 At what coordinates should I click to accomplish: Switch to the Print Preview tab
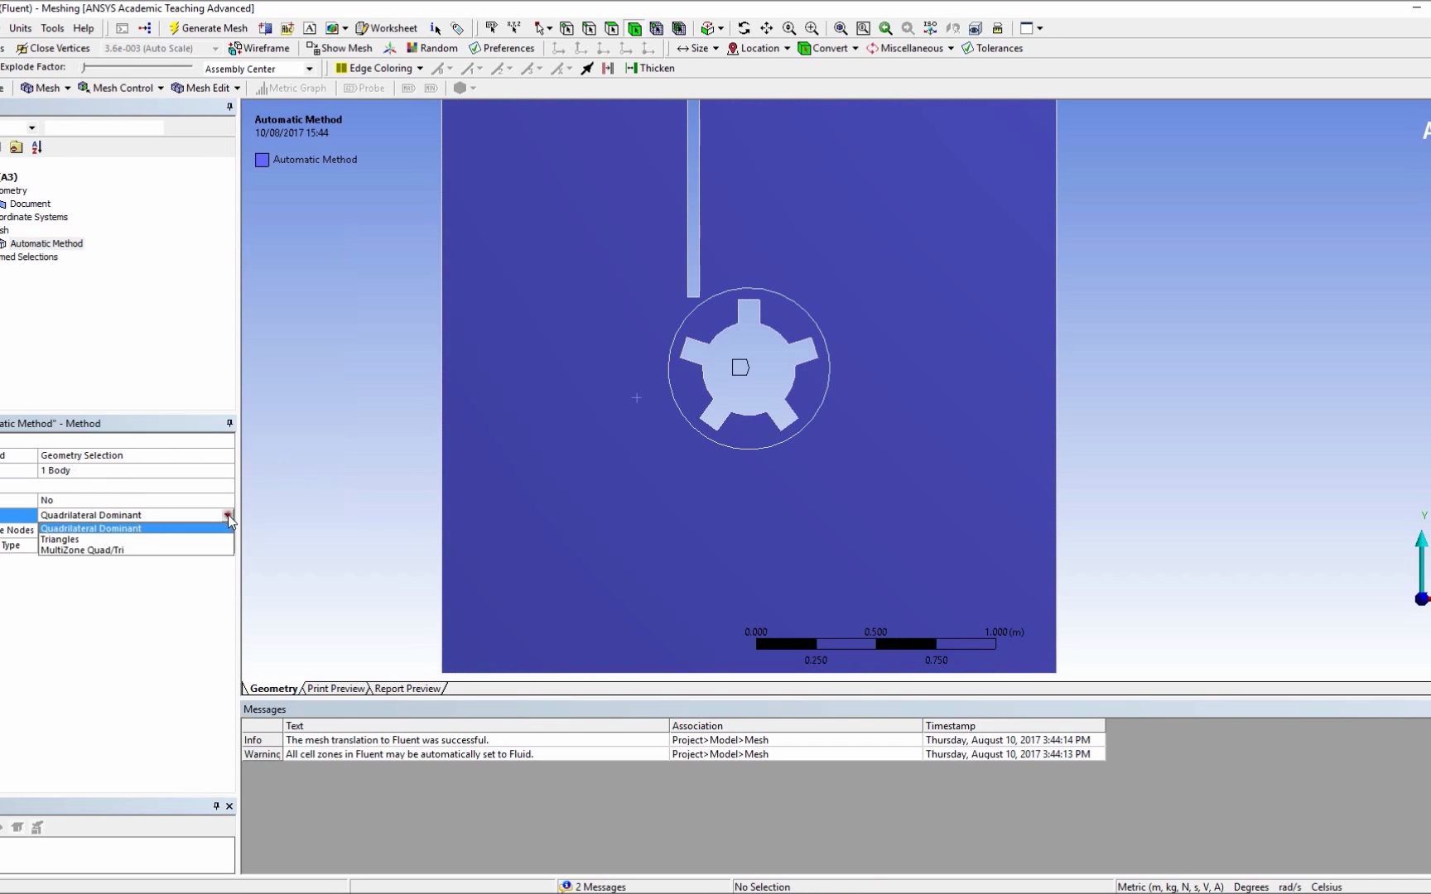click(335, 688)
